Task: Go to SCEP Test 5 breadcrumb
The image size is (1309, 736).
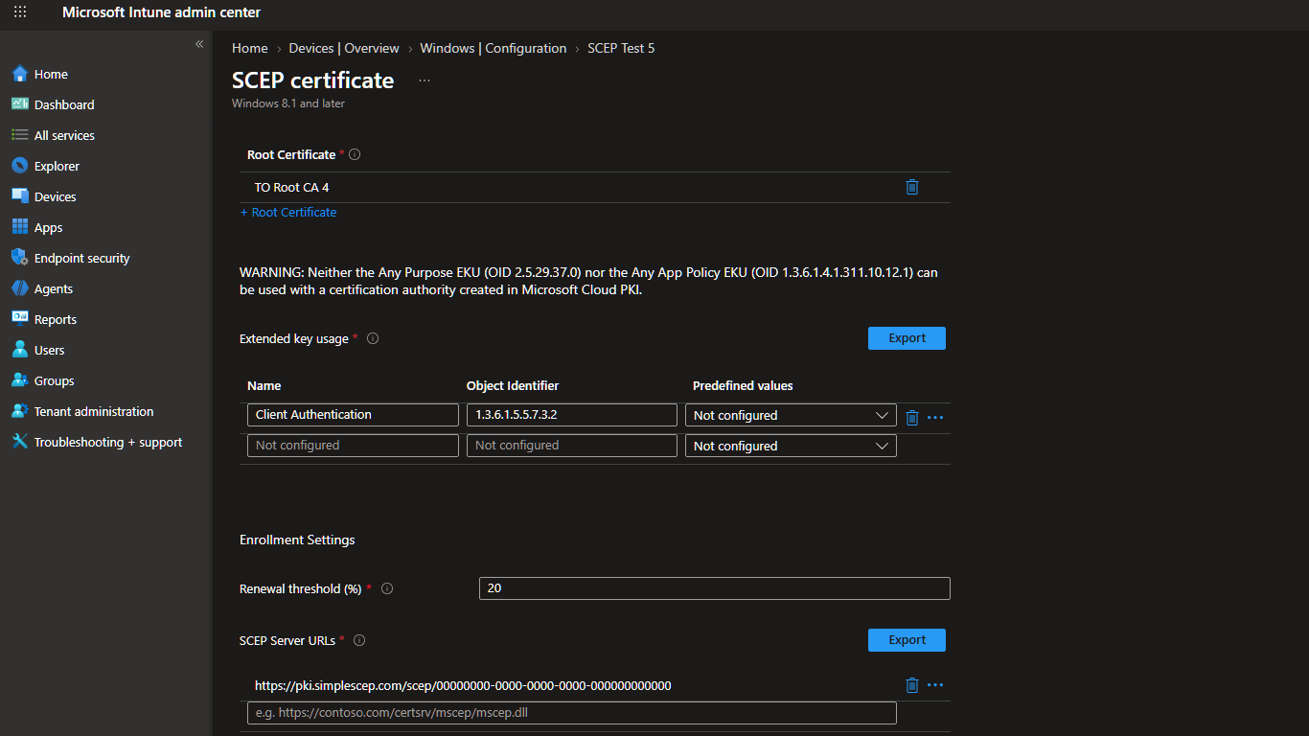Action: pos(621,48)
